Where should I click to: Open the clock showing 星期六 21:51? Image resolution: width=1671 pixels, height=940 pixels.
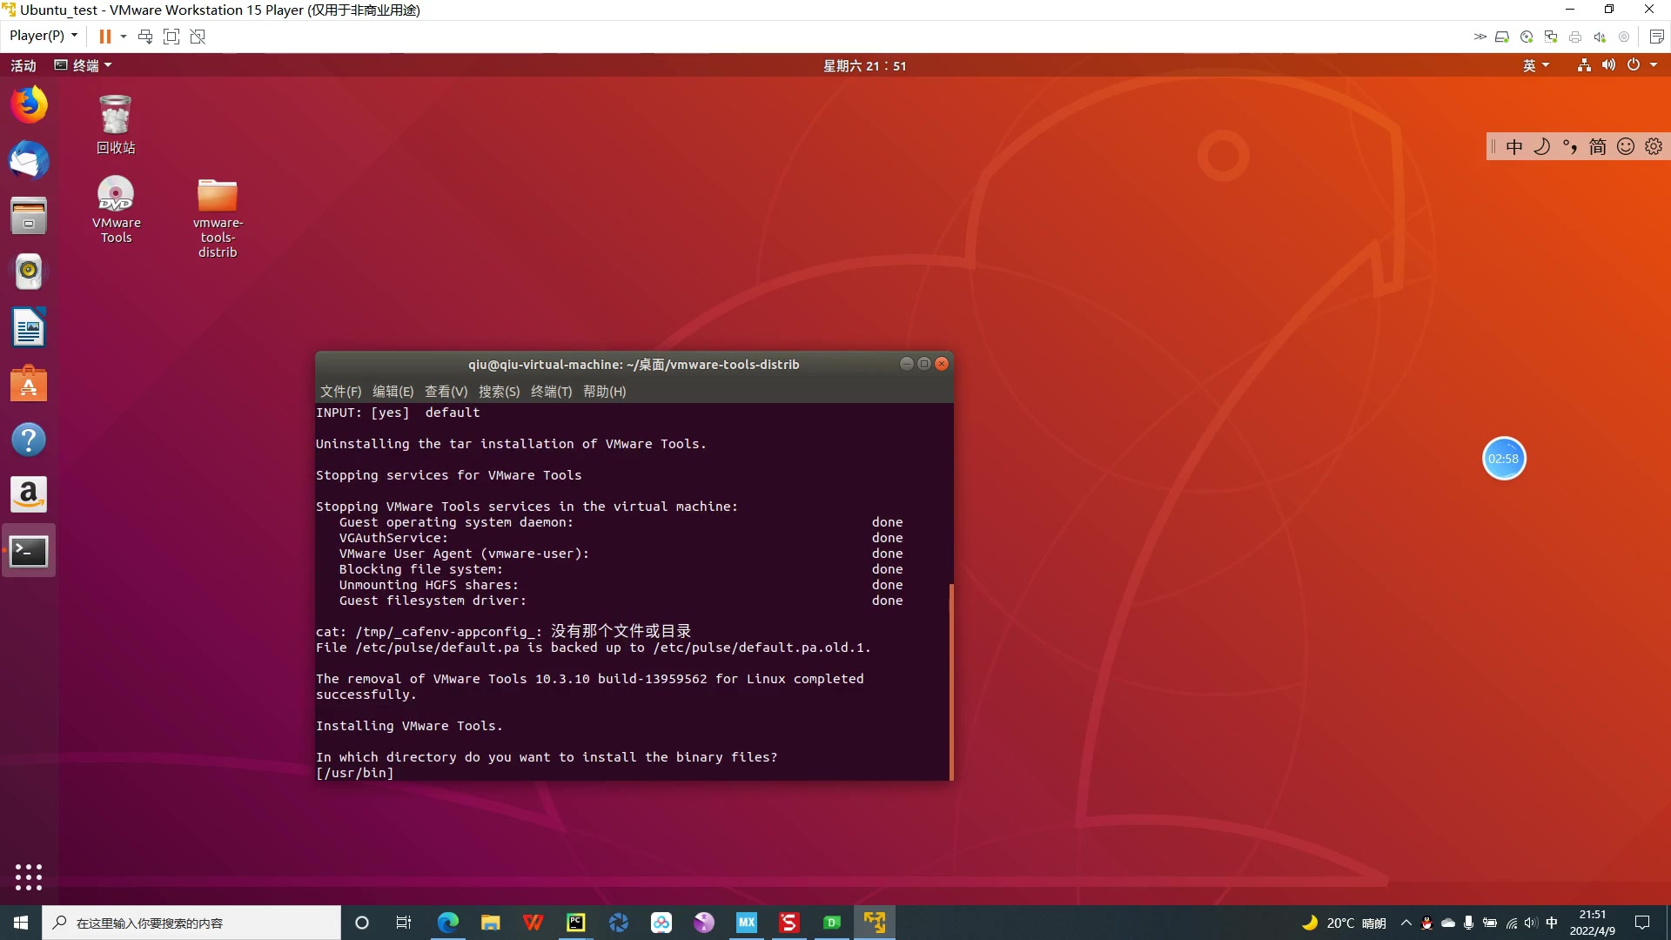click(865, 66)
